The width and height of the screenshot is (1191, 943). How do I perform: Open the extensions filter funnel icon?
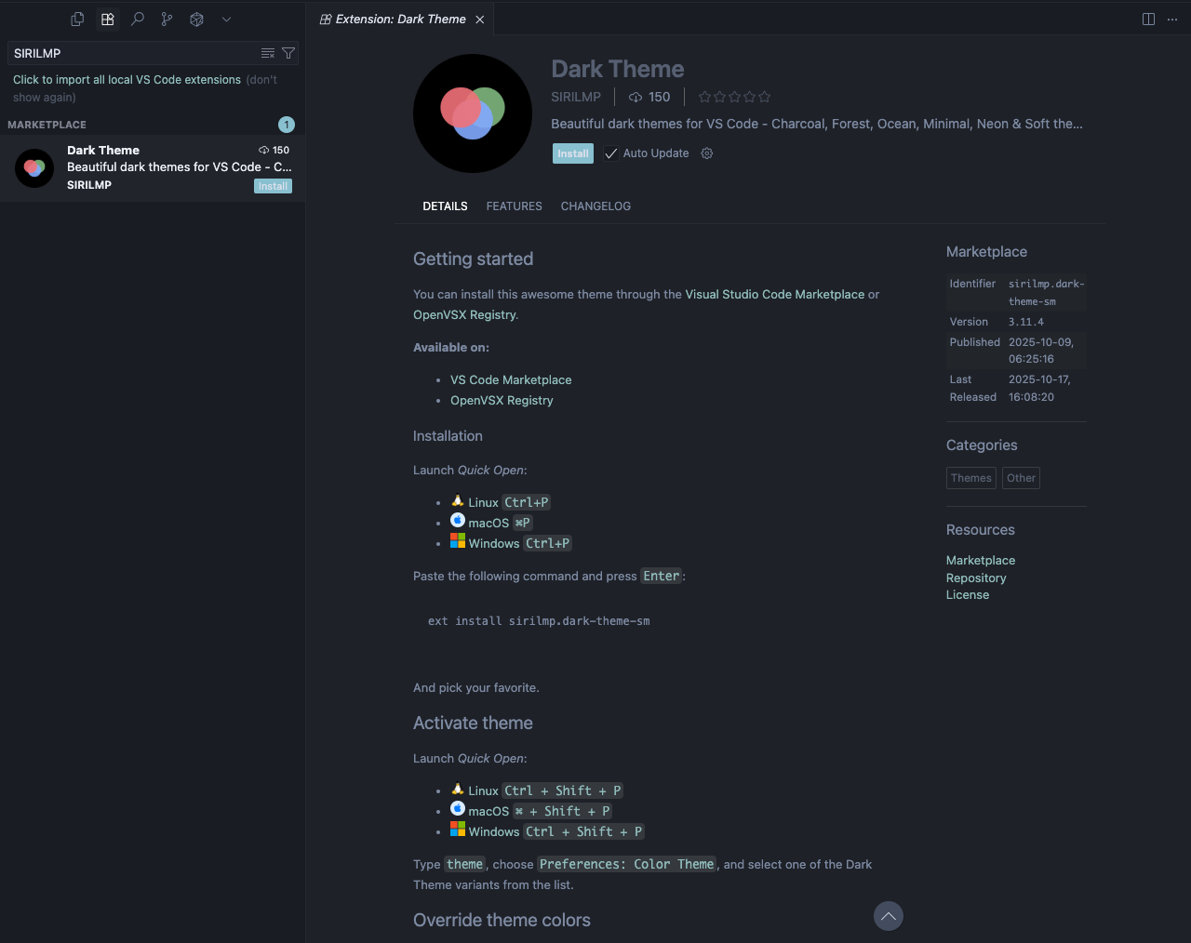(x=288, y=53)
